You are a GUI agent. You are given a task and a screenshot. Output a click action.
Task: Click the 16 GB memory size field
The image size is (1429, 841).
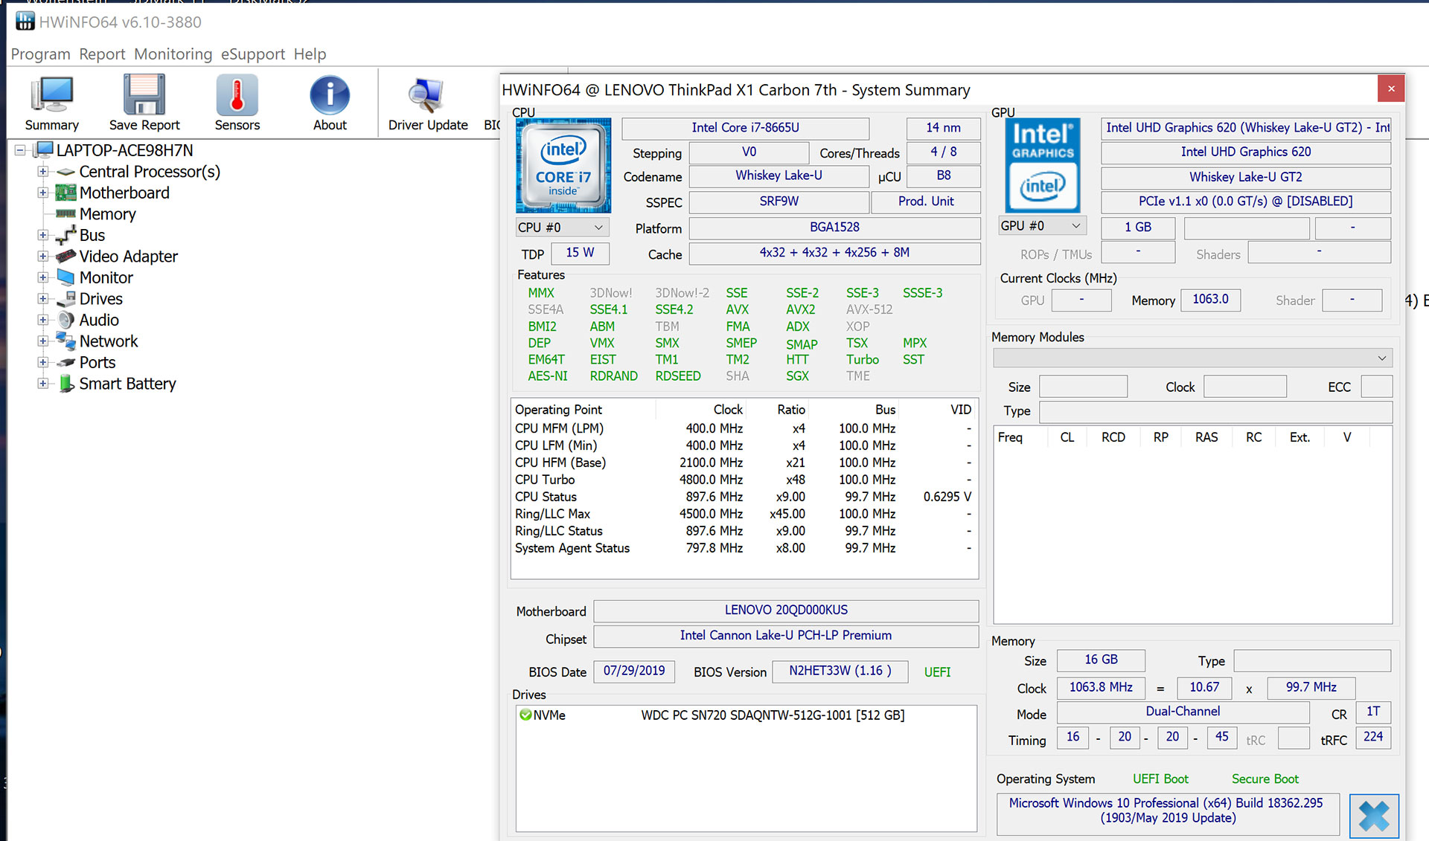[1101, 660]
